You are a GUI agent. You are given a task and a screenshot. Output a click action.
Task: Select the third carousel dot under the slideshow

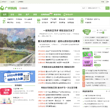[18, 68]
